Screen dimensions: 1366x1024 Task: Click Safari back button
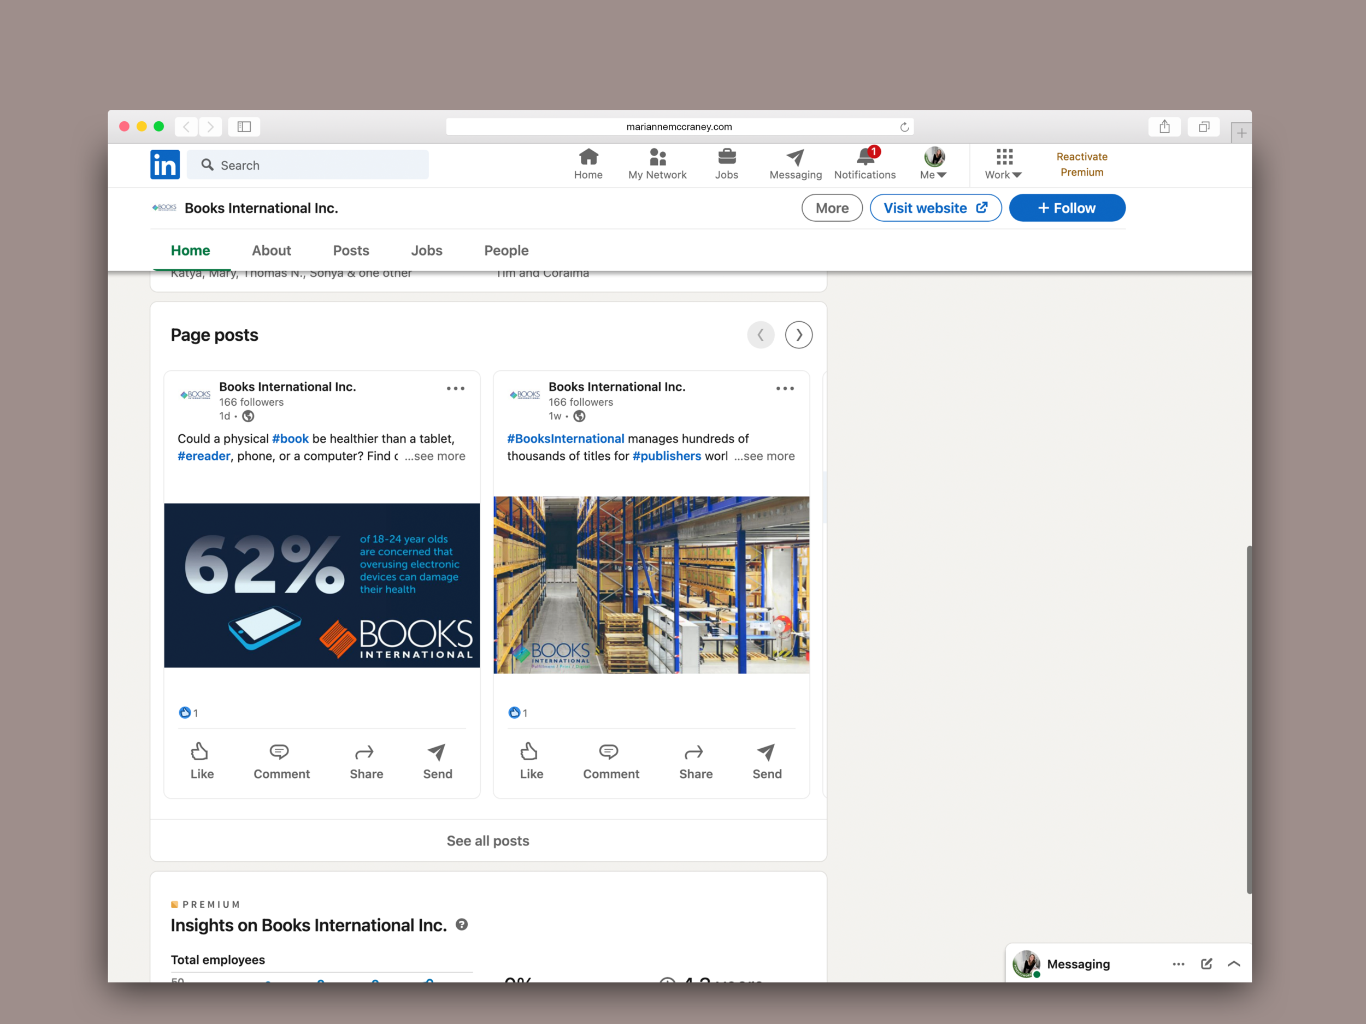click(x=186, y=127)
